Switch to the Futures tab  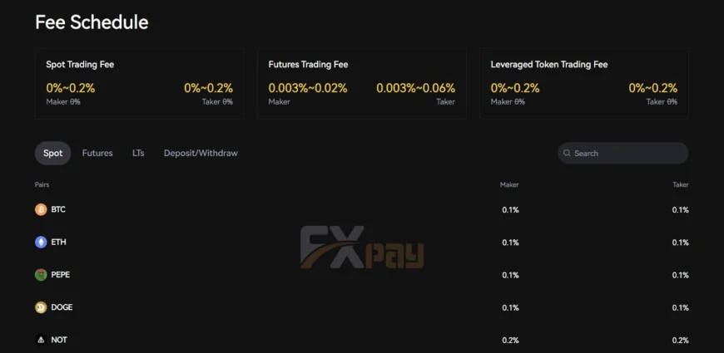(x=97, y=153)
